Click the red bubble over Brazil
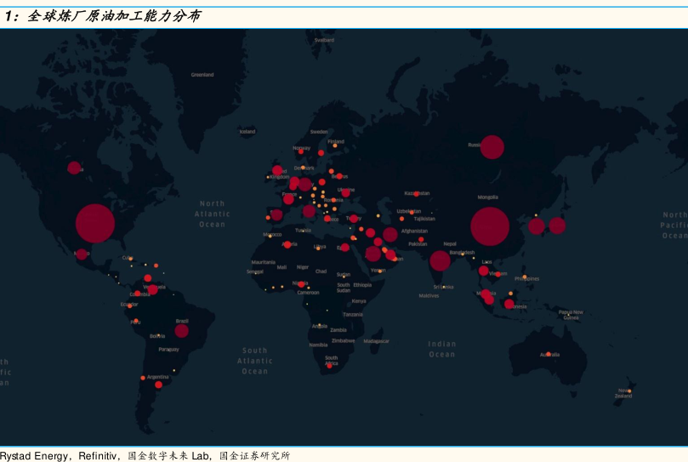Screen dimensions: 688x462 [x=181, y=330]
